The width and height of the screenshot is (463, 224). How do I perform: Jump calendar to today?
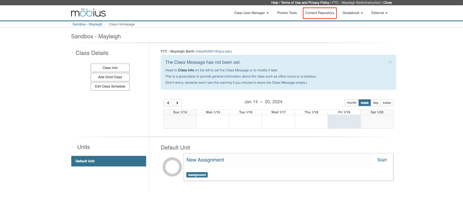tap(387, 103)
